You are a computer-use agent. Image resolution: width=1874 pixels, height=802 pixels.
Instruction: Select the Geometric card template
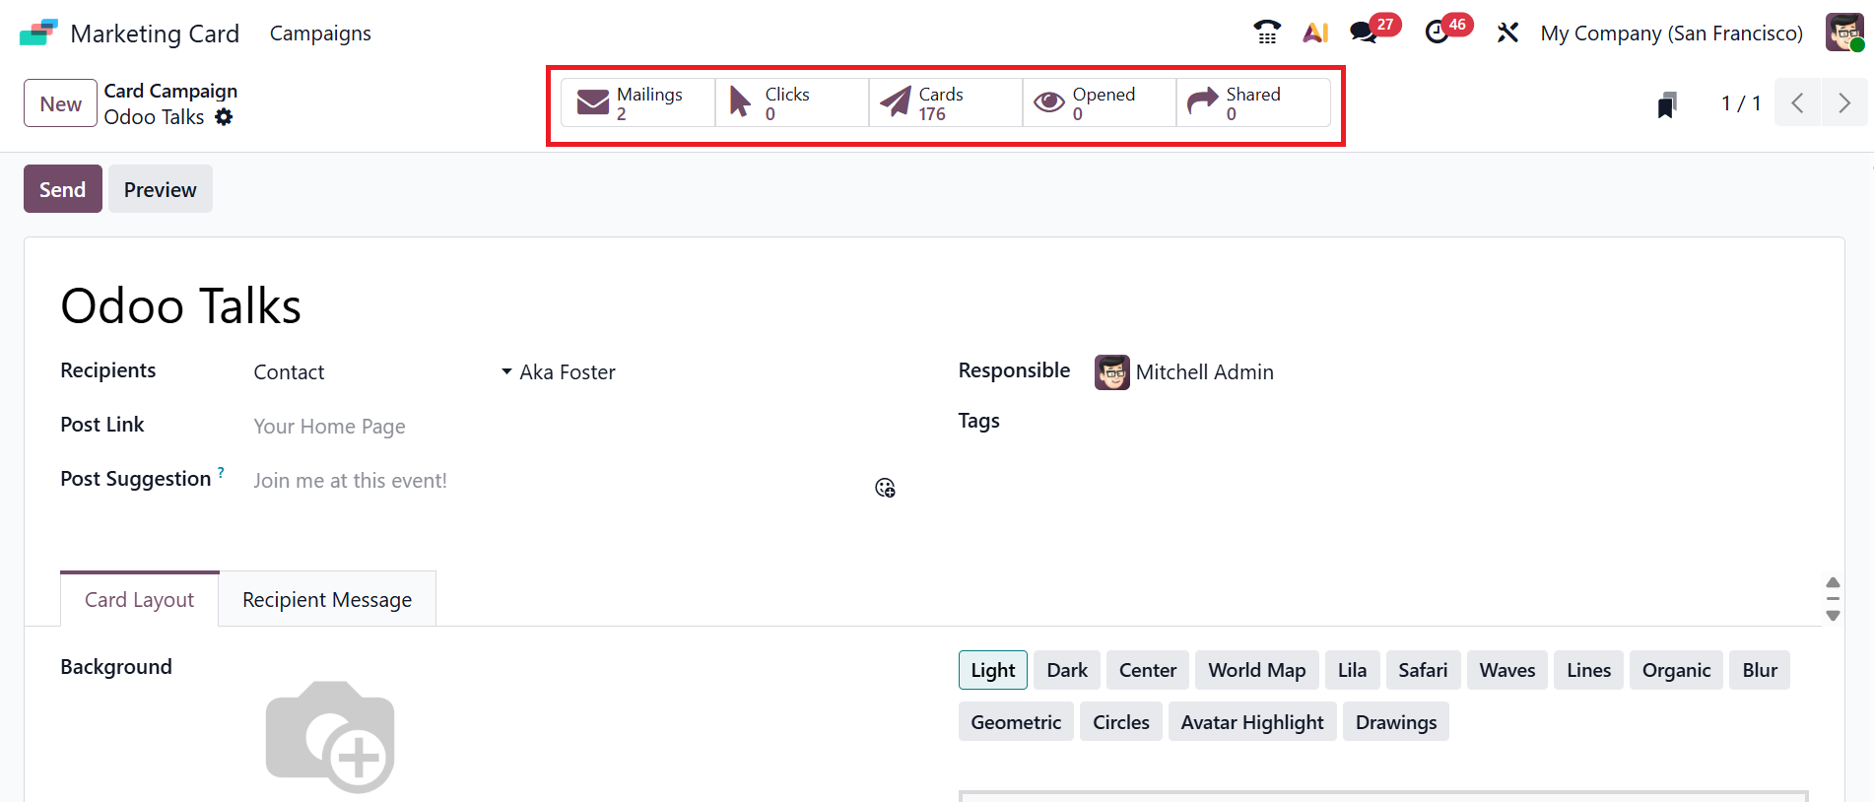tap(1016, 722)
